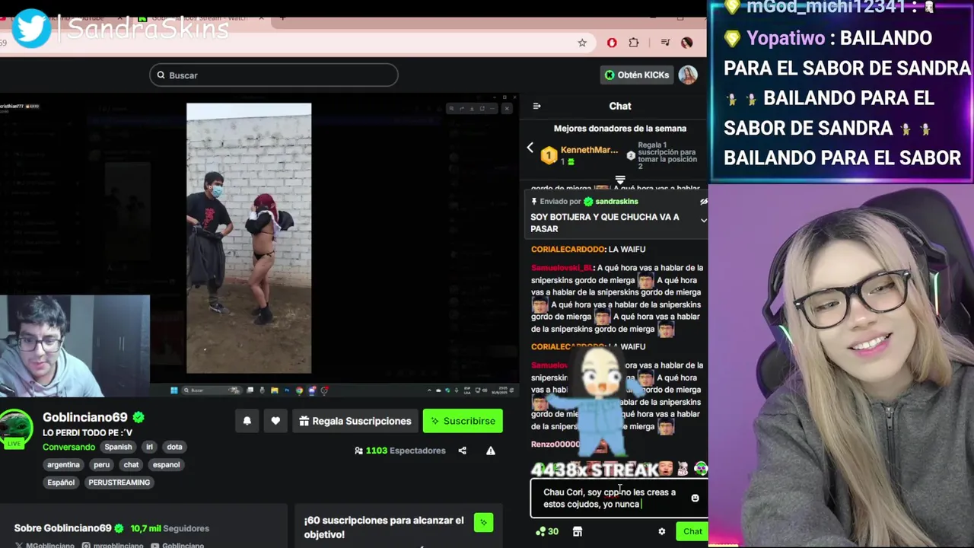Viewport: 974px width, 548px height.
Task: Click the heart follow icon
Action: coord(275,421)
